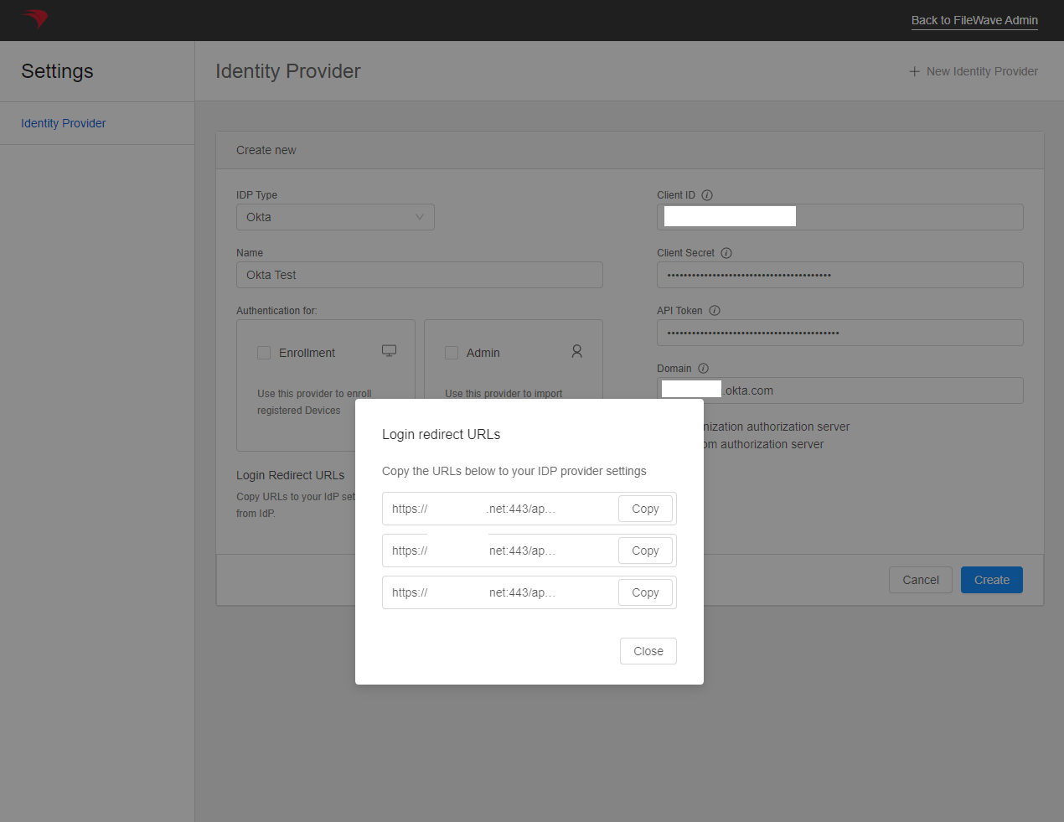Click the Client Secret info icon
Viewport: 1064px width, 822px height.
click(x=726, y=253)
